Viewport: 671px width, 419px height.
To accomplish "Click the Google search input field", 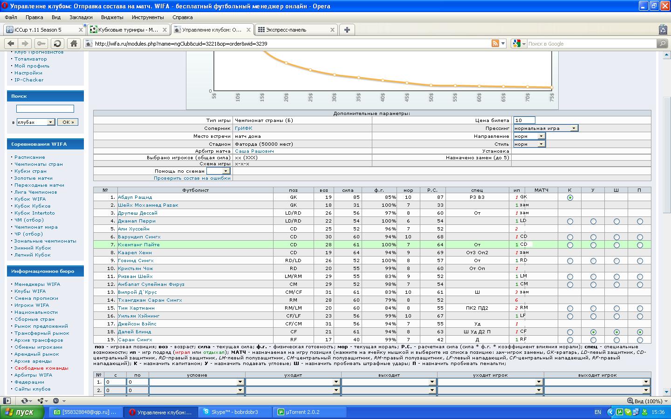I will click(592, 43).
